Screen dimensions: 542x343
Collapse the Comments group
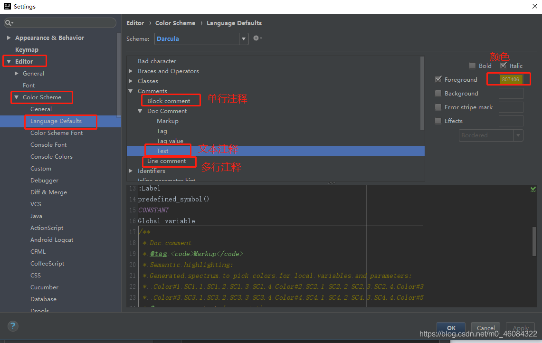coord(131,91)
